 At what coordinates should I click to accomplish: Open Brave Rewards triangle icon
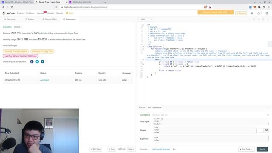(210, 7)
